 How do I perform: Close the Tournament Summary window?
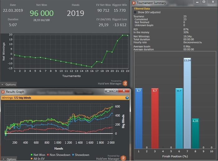pyautogui.click(x=213, y=2)
